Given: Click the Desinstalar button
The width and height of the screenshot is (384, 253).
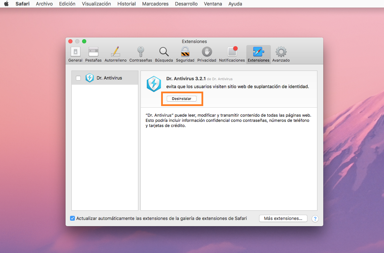Looking at the screenshot, I should tap(181, 99).
